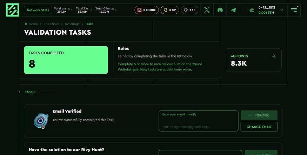Screen dimensions: 307x155
Task: Click the 0 GP badge
Action: (x=170, y=10)
